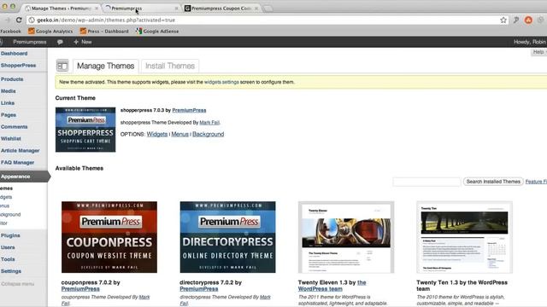Open Comments in sidebar menu
The width and height of the screenshot is (547, 307).
point(14,127)
